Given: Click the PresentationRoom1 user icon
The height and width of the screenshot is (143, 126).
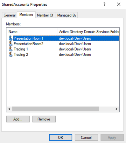Looking at the screenshot, I should click(10, 38).
